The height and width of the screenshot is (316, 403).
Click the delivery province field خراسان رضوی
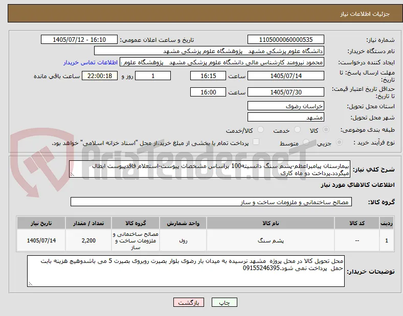(285, 106)
